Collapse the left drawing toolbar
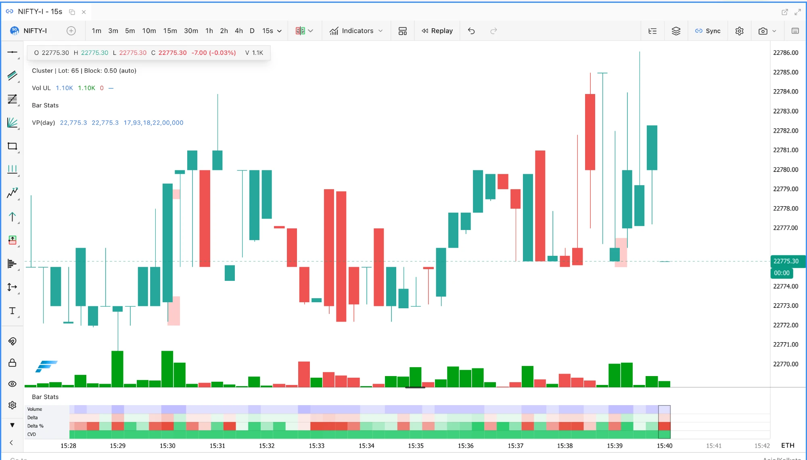The height and width of the screenshot is (460, 807). coord(11,443)
